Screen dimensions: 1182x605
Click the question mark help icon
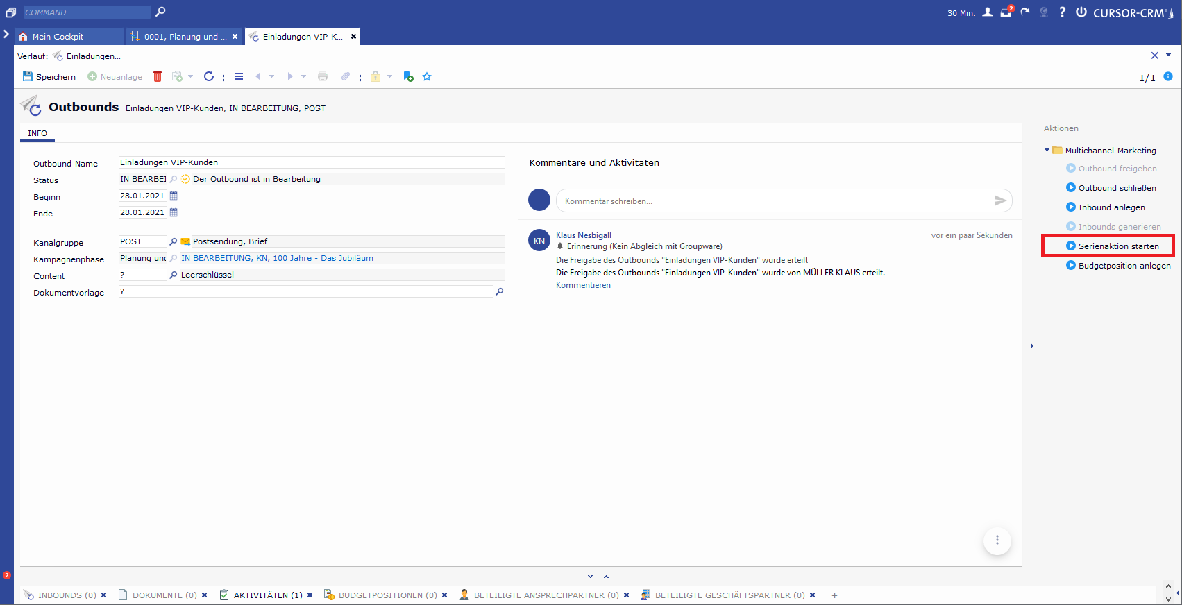(1062, 12)
